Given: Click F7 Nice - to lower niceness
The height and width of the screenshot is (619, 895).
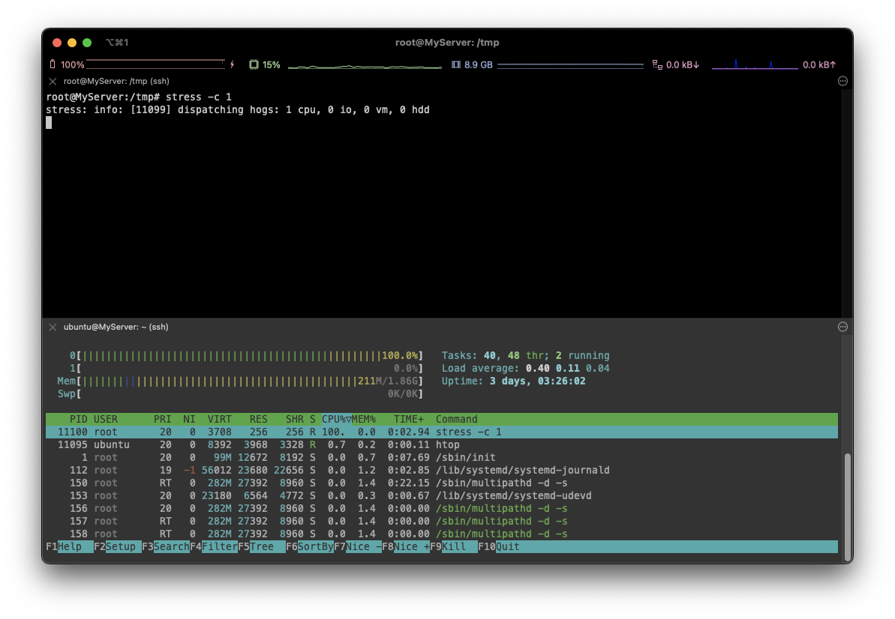Looking at the screenshot, I should coord(357,546).
